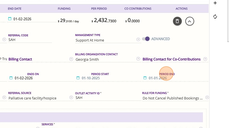Image resolution: width=229 pixels, height=128 pixels.
Task: Click the Period End date value
Action: [x=158, y=78]
